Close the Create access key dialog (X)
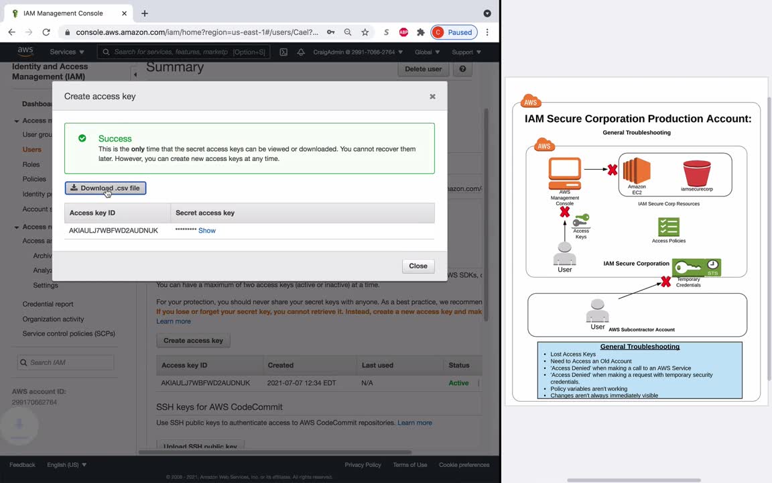The height and width of the screenshot is (483, 772). (x=432, y=97)
